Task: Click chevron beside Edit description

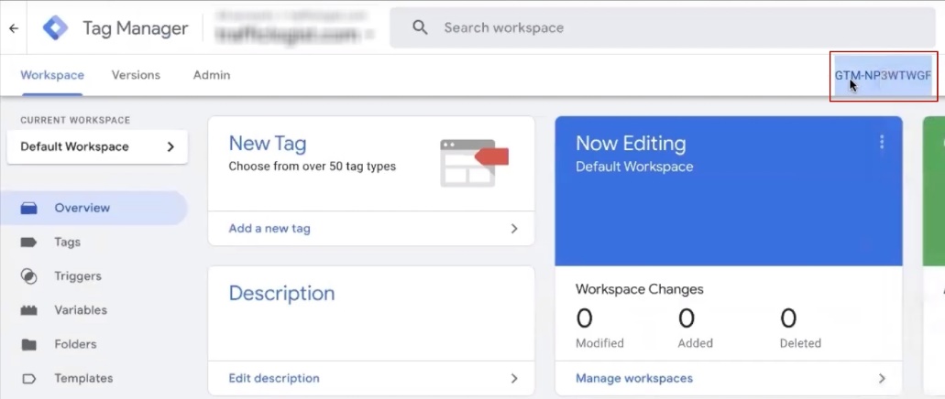Action: tap(513, 378)
